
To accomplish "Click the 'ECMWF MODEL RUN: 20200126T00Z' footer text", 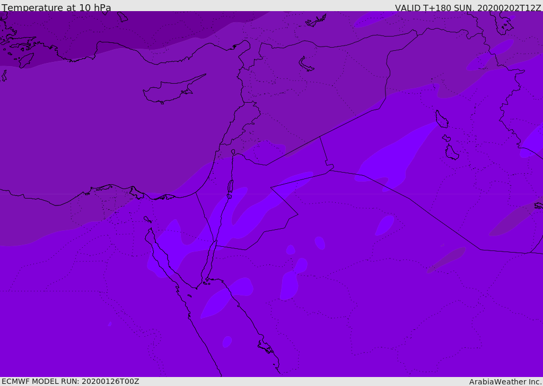I will pos(71,382).
